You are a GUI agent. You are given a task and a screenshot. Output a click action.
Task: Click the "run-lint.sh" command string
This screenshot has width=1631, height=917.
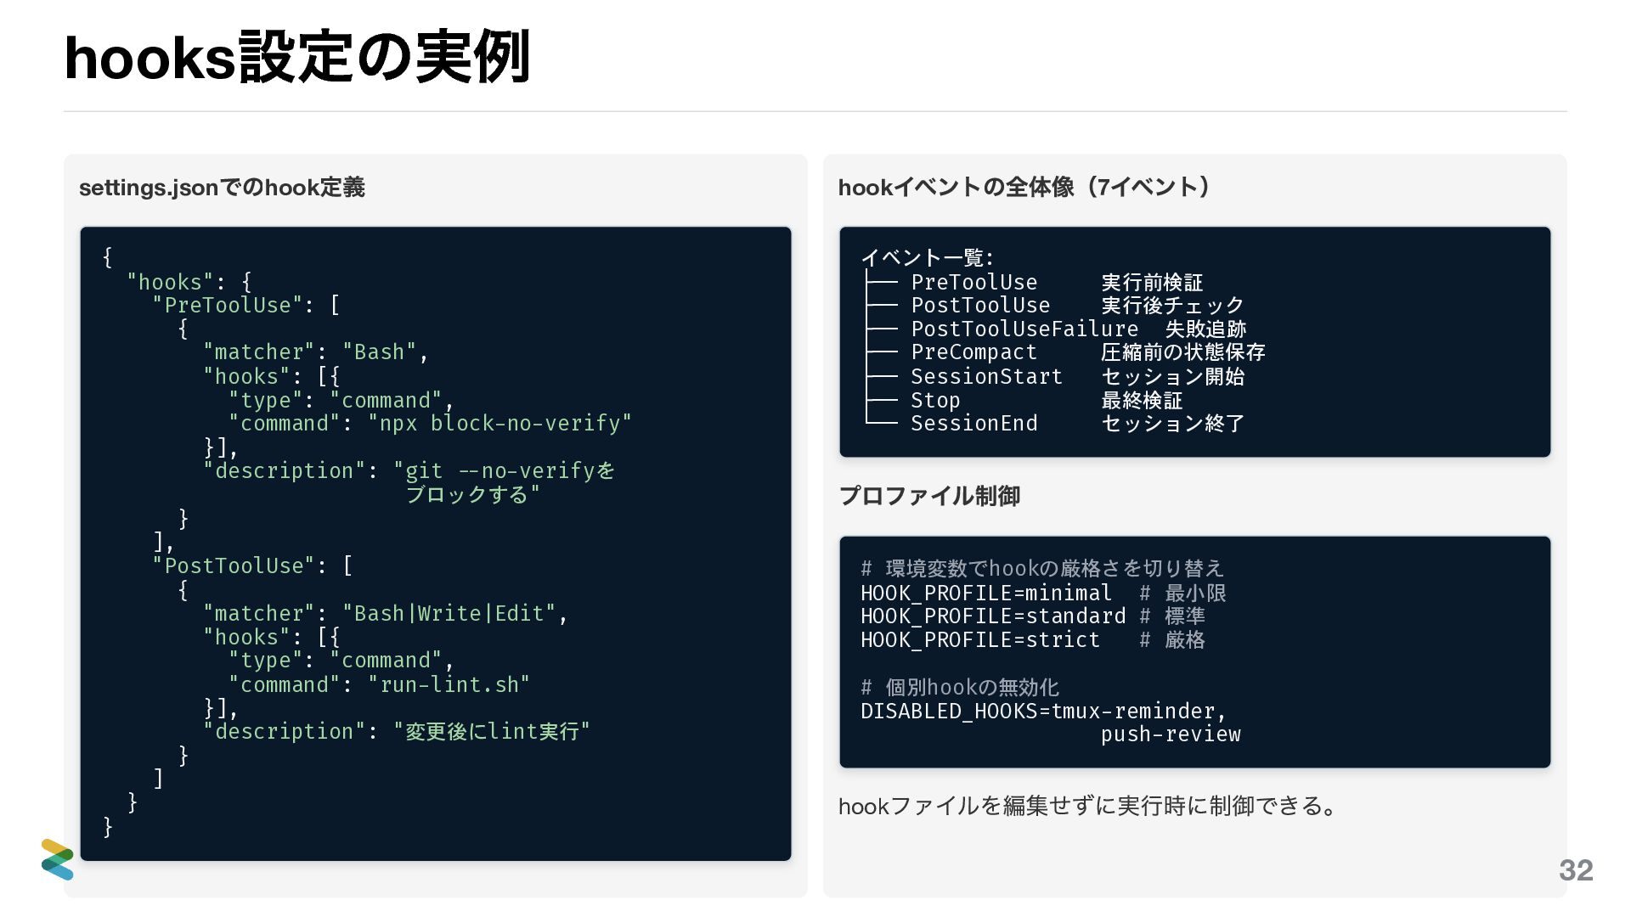tap(449, 684)
